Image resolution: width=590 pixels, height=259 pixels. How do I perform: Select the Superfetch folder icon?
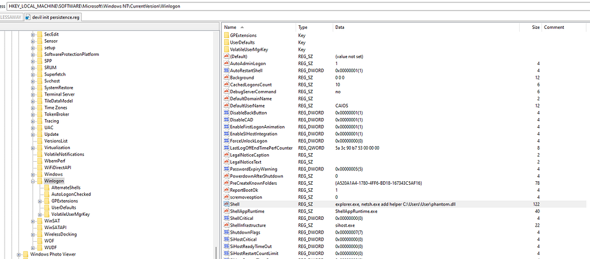(40, 74)
